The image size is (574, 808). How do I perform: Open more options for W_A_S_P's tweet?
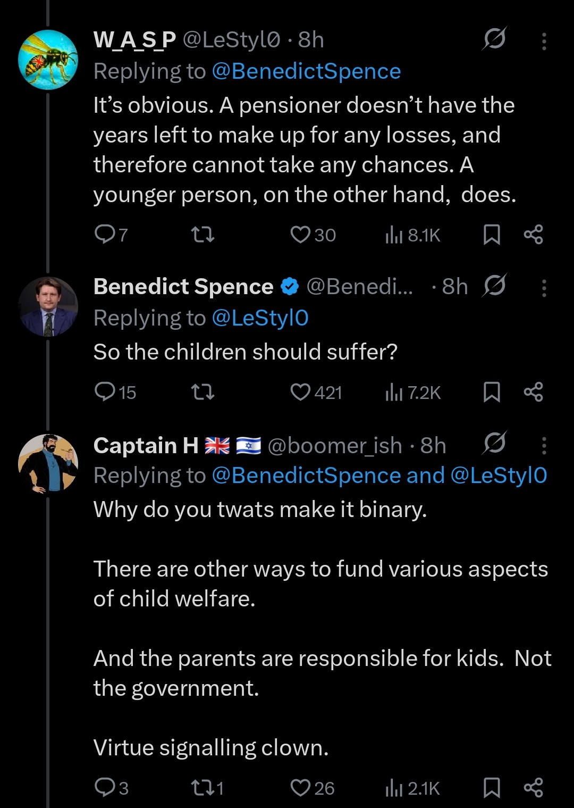tap(544, 41)
